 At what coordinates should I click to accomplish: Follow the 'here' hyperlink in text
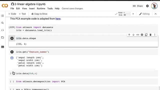[58, 19]
